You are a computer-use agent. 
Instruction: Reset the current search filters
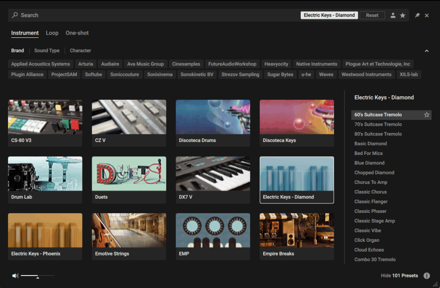[x=372, y=15]
